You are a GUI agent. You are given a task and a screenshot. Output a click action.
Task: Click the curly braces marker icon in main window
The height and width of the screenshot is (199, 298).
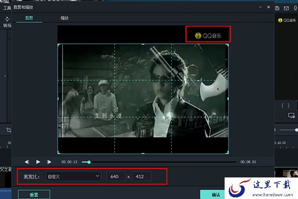pos(285,106)
